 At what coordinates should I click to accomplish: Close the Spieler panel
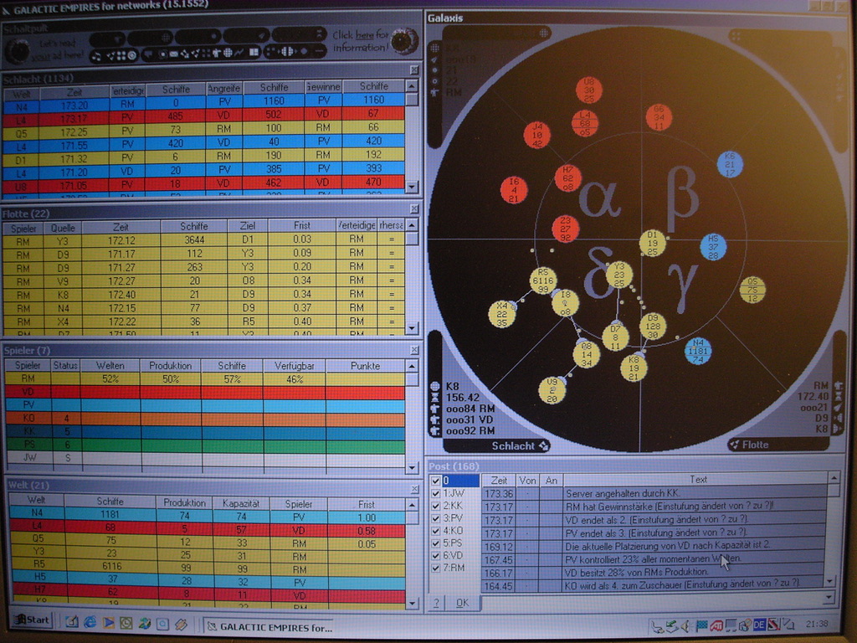coord(414,350)
